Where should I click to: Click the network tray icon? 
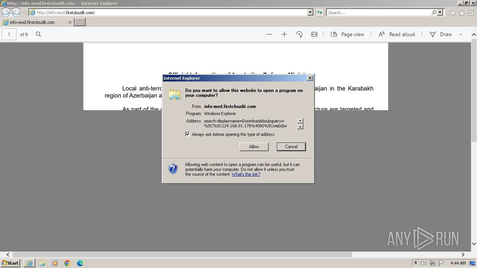[x=433, y=263]
